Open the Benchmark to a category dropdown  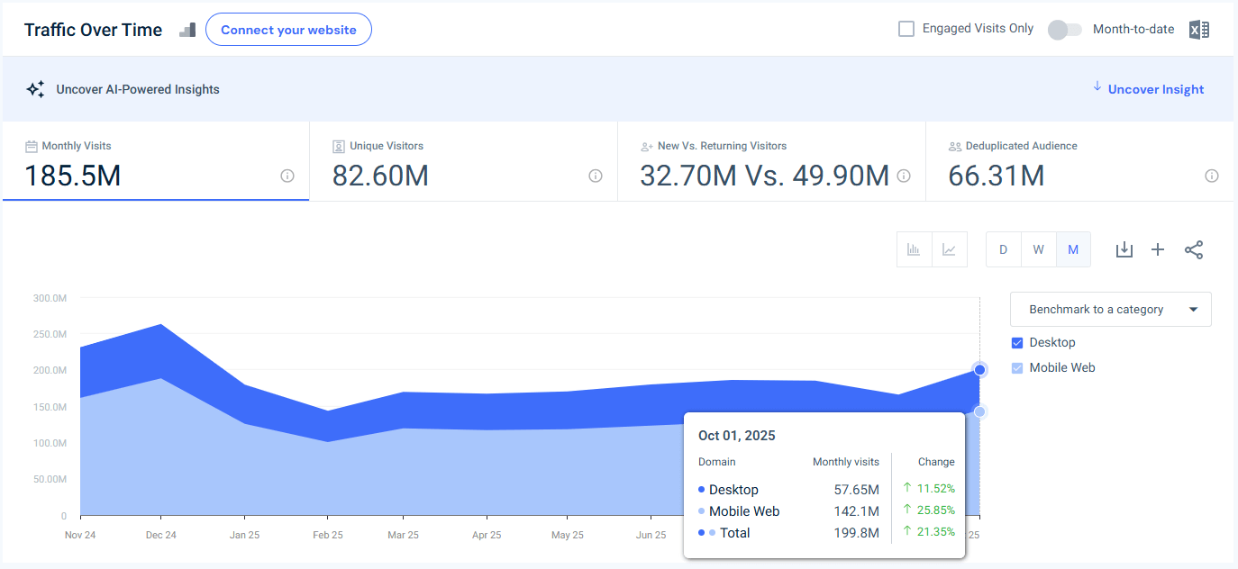1110,309
